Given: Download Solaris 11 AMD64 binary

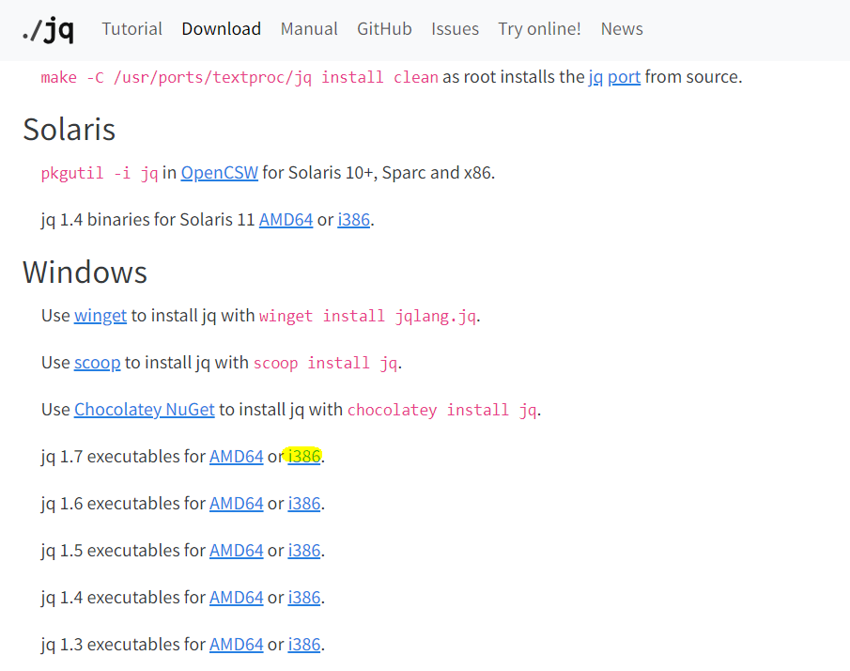Looking at the screenshot, I should [x=286, y=220].
